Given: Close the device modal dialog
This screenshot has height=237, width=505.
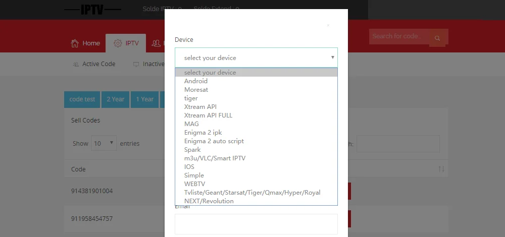Looking at the screenshot, I should [328, 25].
